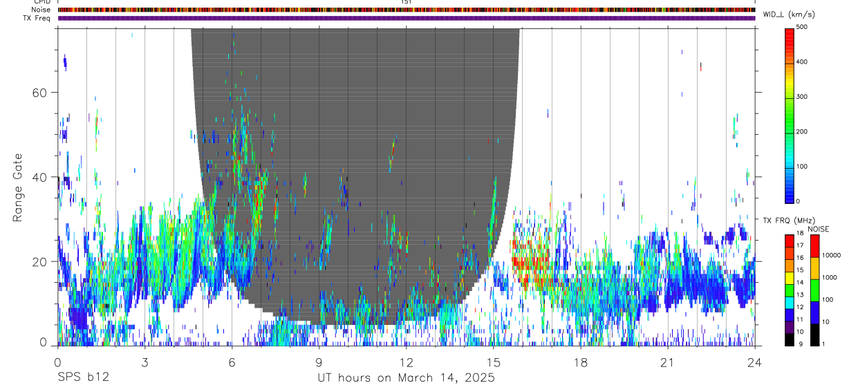Image resolution: width=849 pixels, height=392 pixels.
Task: Click the '100' value on the WID scale
Action: click(x=802, y=167)
